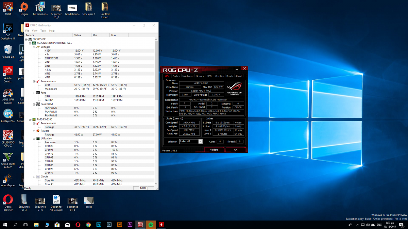This screenshot has width=408, height=229.
Task: Select the Untitled Export folder
Action: [x=105, y=10]
